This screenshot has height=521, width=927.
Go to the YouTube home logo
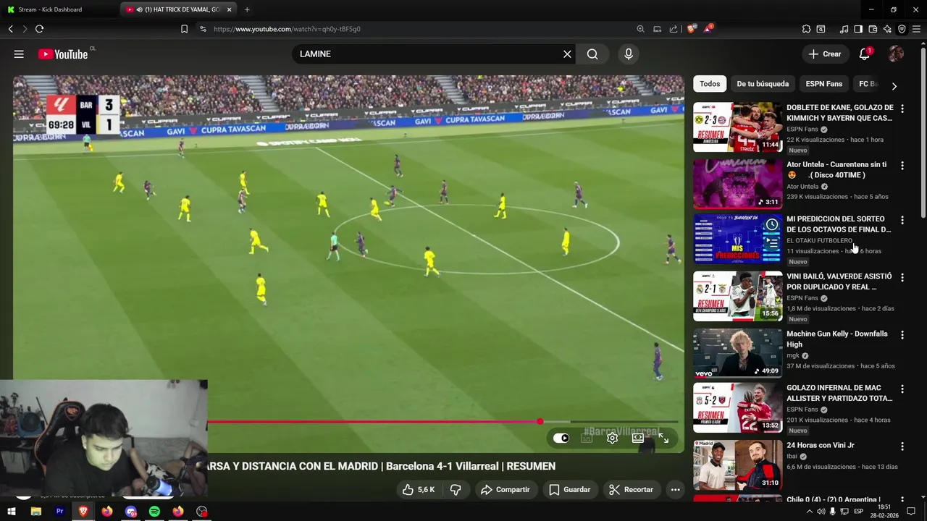click(x=63, y=54)
